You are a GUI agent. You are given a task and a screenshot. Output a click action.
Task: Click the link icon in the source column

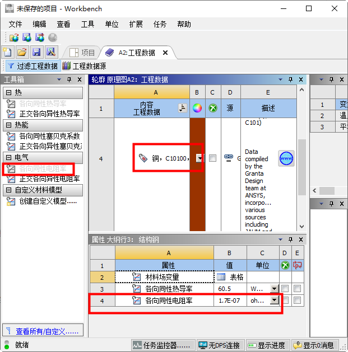tap(228, 158)
